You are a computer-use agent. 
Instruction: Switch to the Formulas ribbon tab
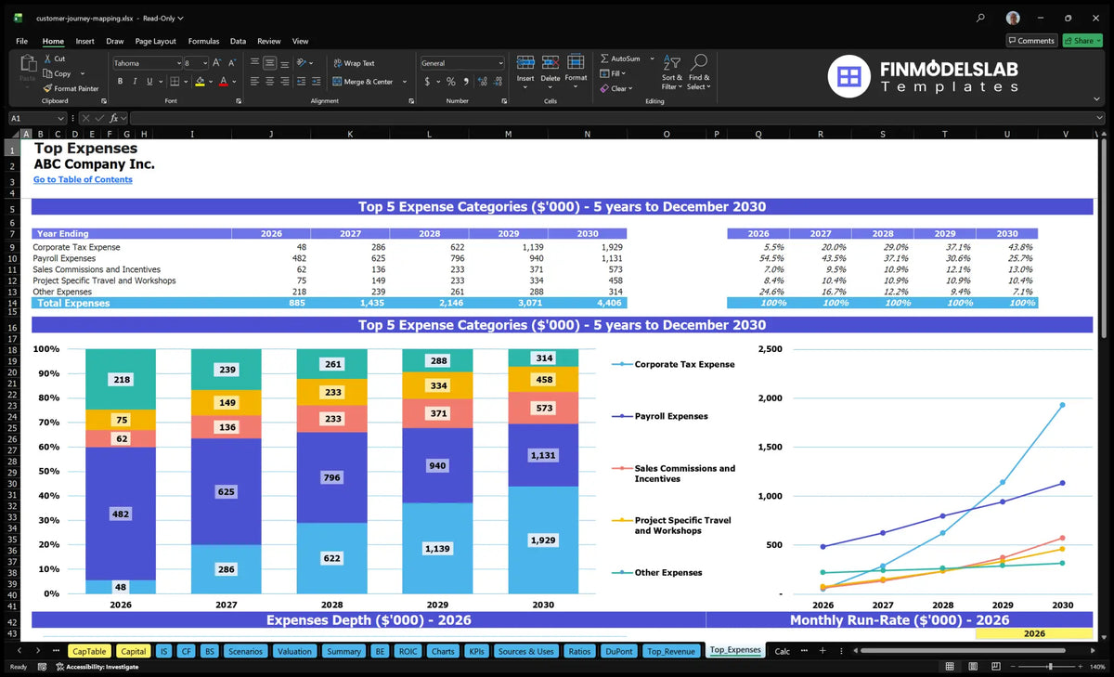pyautogui.click(x=203, y=41)
